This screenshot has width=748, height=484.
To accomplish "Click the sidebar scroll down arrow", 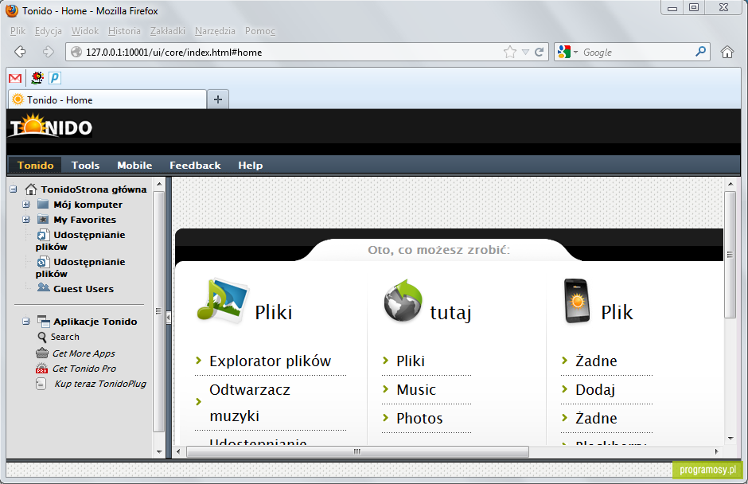I will 159,451.
